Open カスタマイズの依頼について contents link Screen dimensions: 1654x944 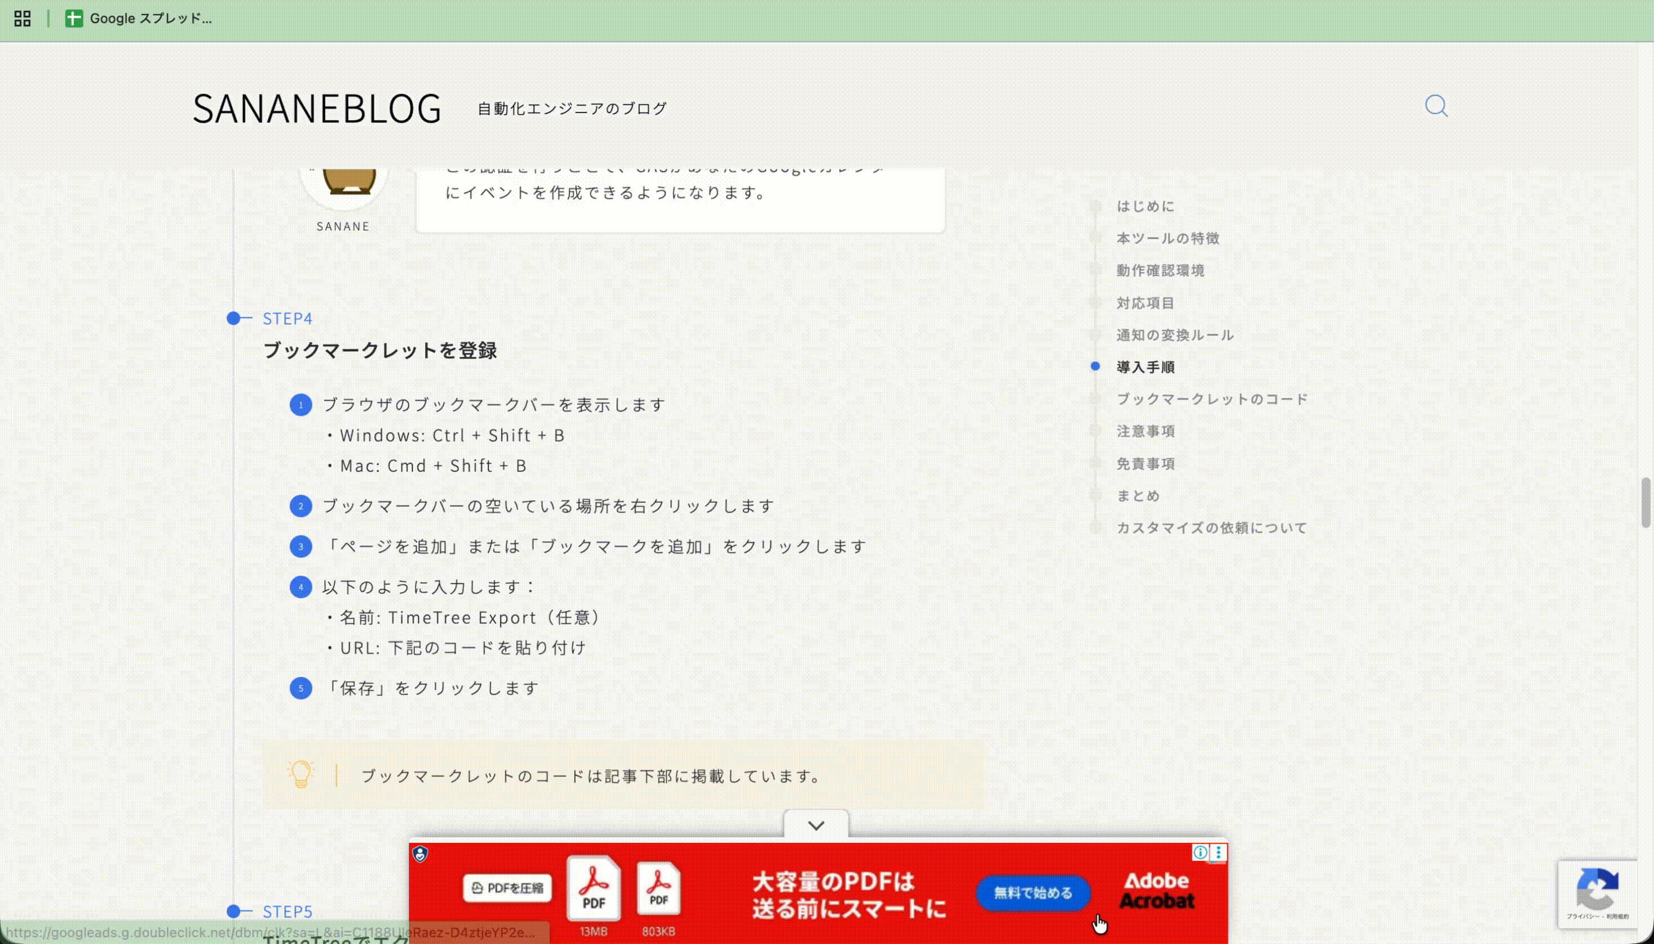tap(1211, 528)
